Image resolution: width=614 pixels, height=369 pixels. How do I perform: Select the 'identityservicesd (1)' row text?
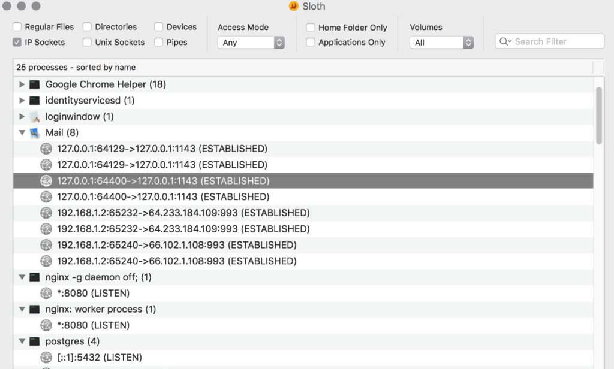[x=90, y=101]
